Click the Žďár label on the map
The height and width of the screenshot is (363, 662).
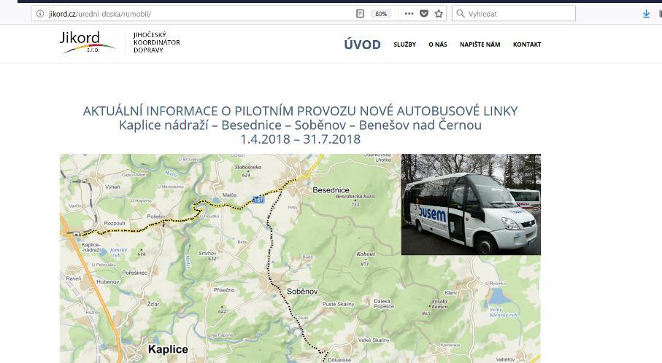[153, 303]
